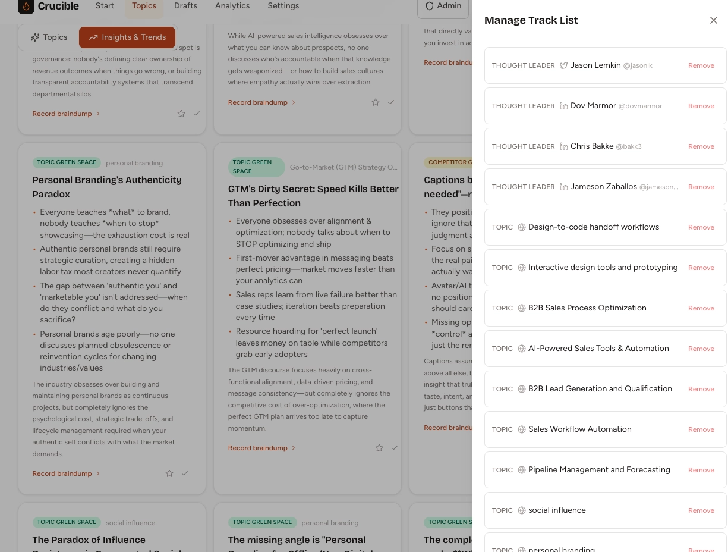Remove Pipeline Management and Forecasting topic
This screenshot has width=728, height=552.
(701, 470)
